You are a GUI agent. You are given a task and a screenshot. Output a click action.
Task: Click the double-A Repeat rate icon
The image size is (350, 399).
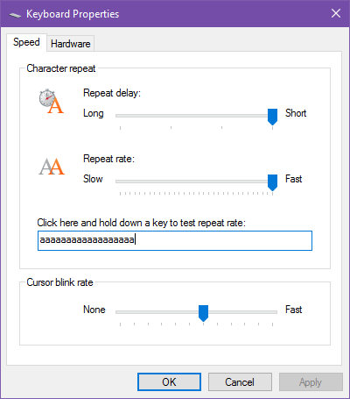point(52,167)
